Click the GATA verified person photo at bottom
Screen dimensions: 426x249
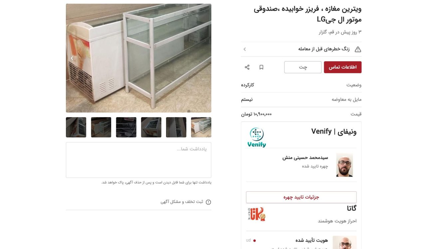344,242
